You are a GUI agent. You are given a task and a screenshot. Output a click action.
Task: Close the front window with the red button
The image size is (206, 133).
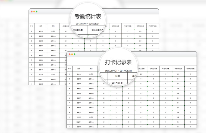click(70, 54)
